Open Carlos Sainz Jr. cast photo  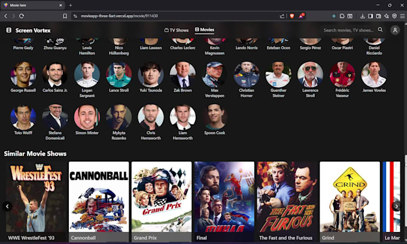(55, 74)
